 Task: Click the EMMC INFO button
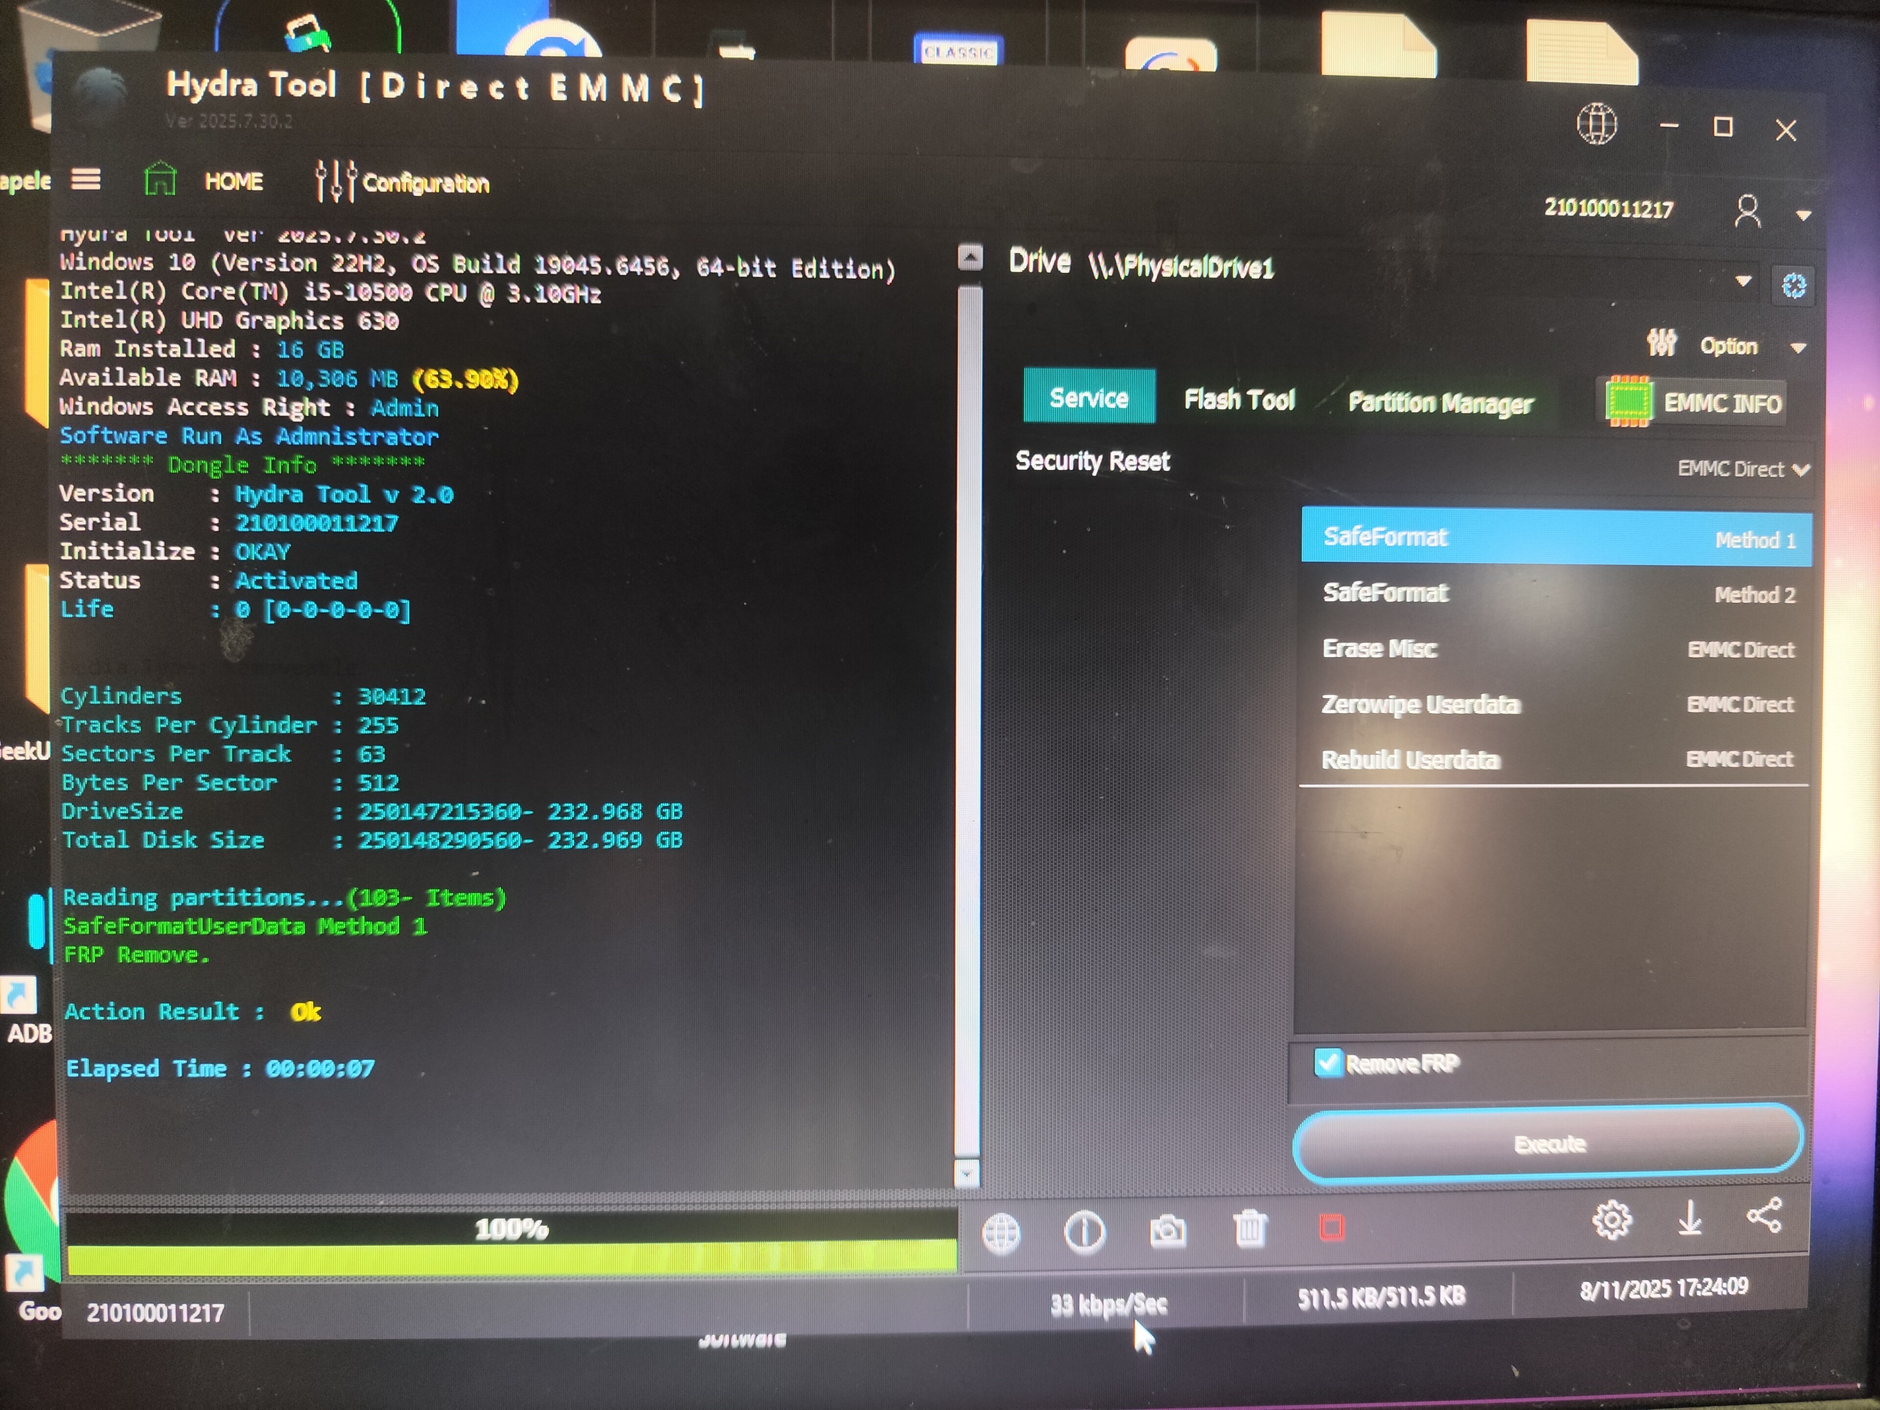point(1694,403)
